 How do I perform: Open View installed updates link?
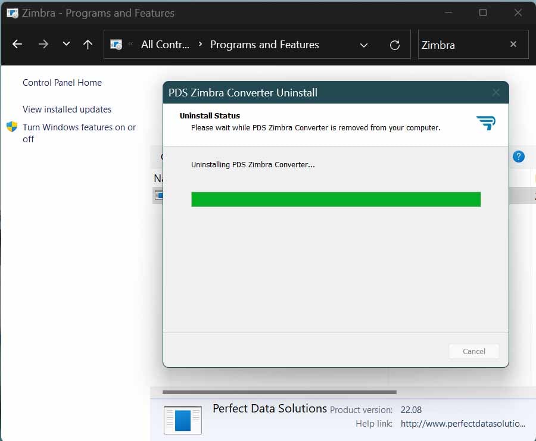tap(67, 110)
